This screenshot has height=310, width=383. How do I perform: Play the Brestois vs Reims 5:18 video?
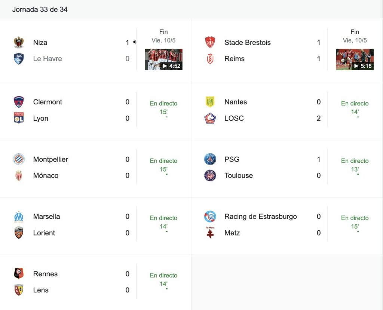point(355,59)
